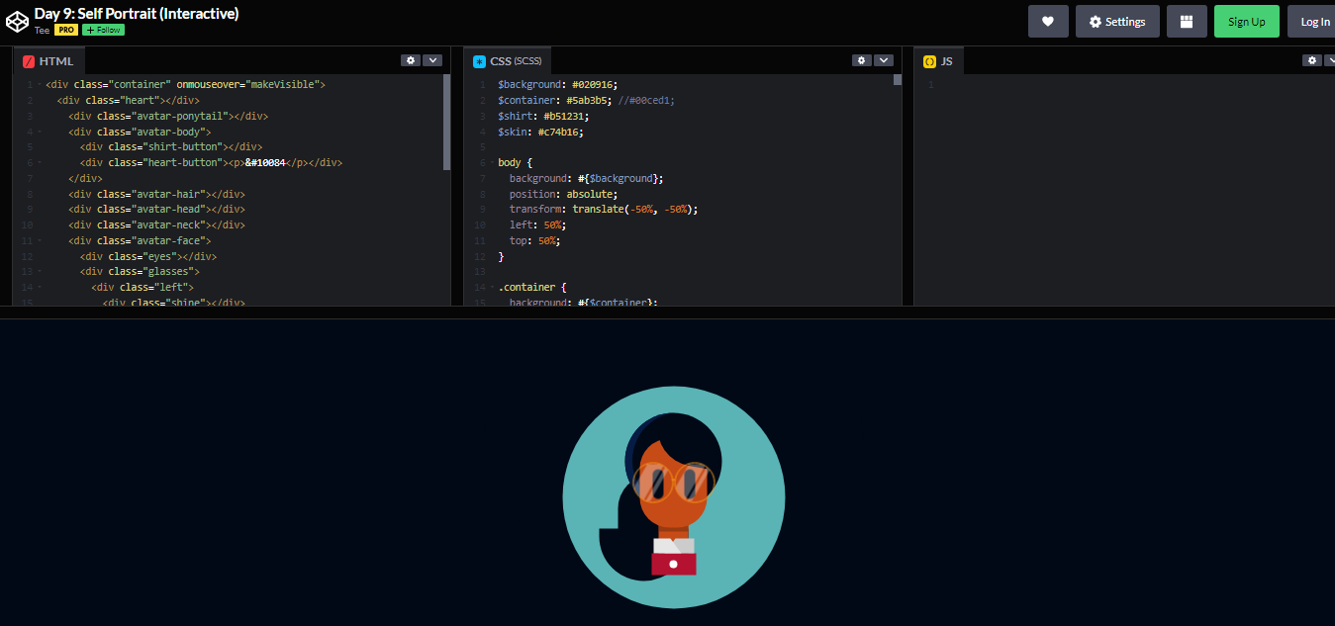Open the JS editor gear settings icon
The width and height of the screenshot is (1335, 626).
[x=1311, y=59]
